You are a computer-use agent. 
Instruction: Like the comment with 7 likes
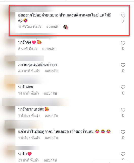click(x=123, y=16)
